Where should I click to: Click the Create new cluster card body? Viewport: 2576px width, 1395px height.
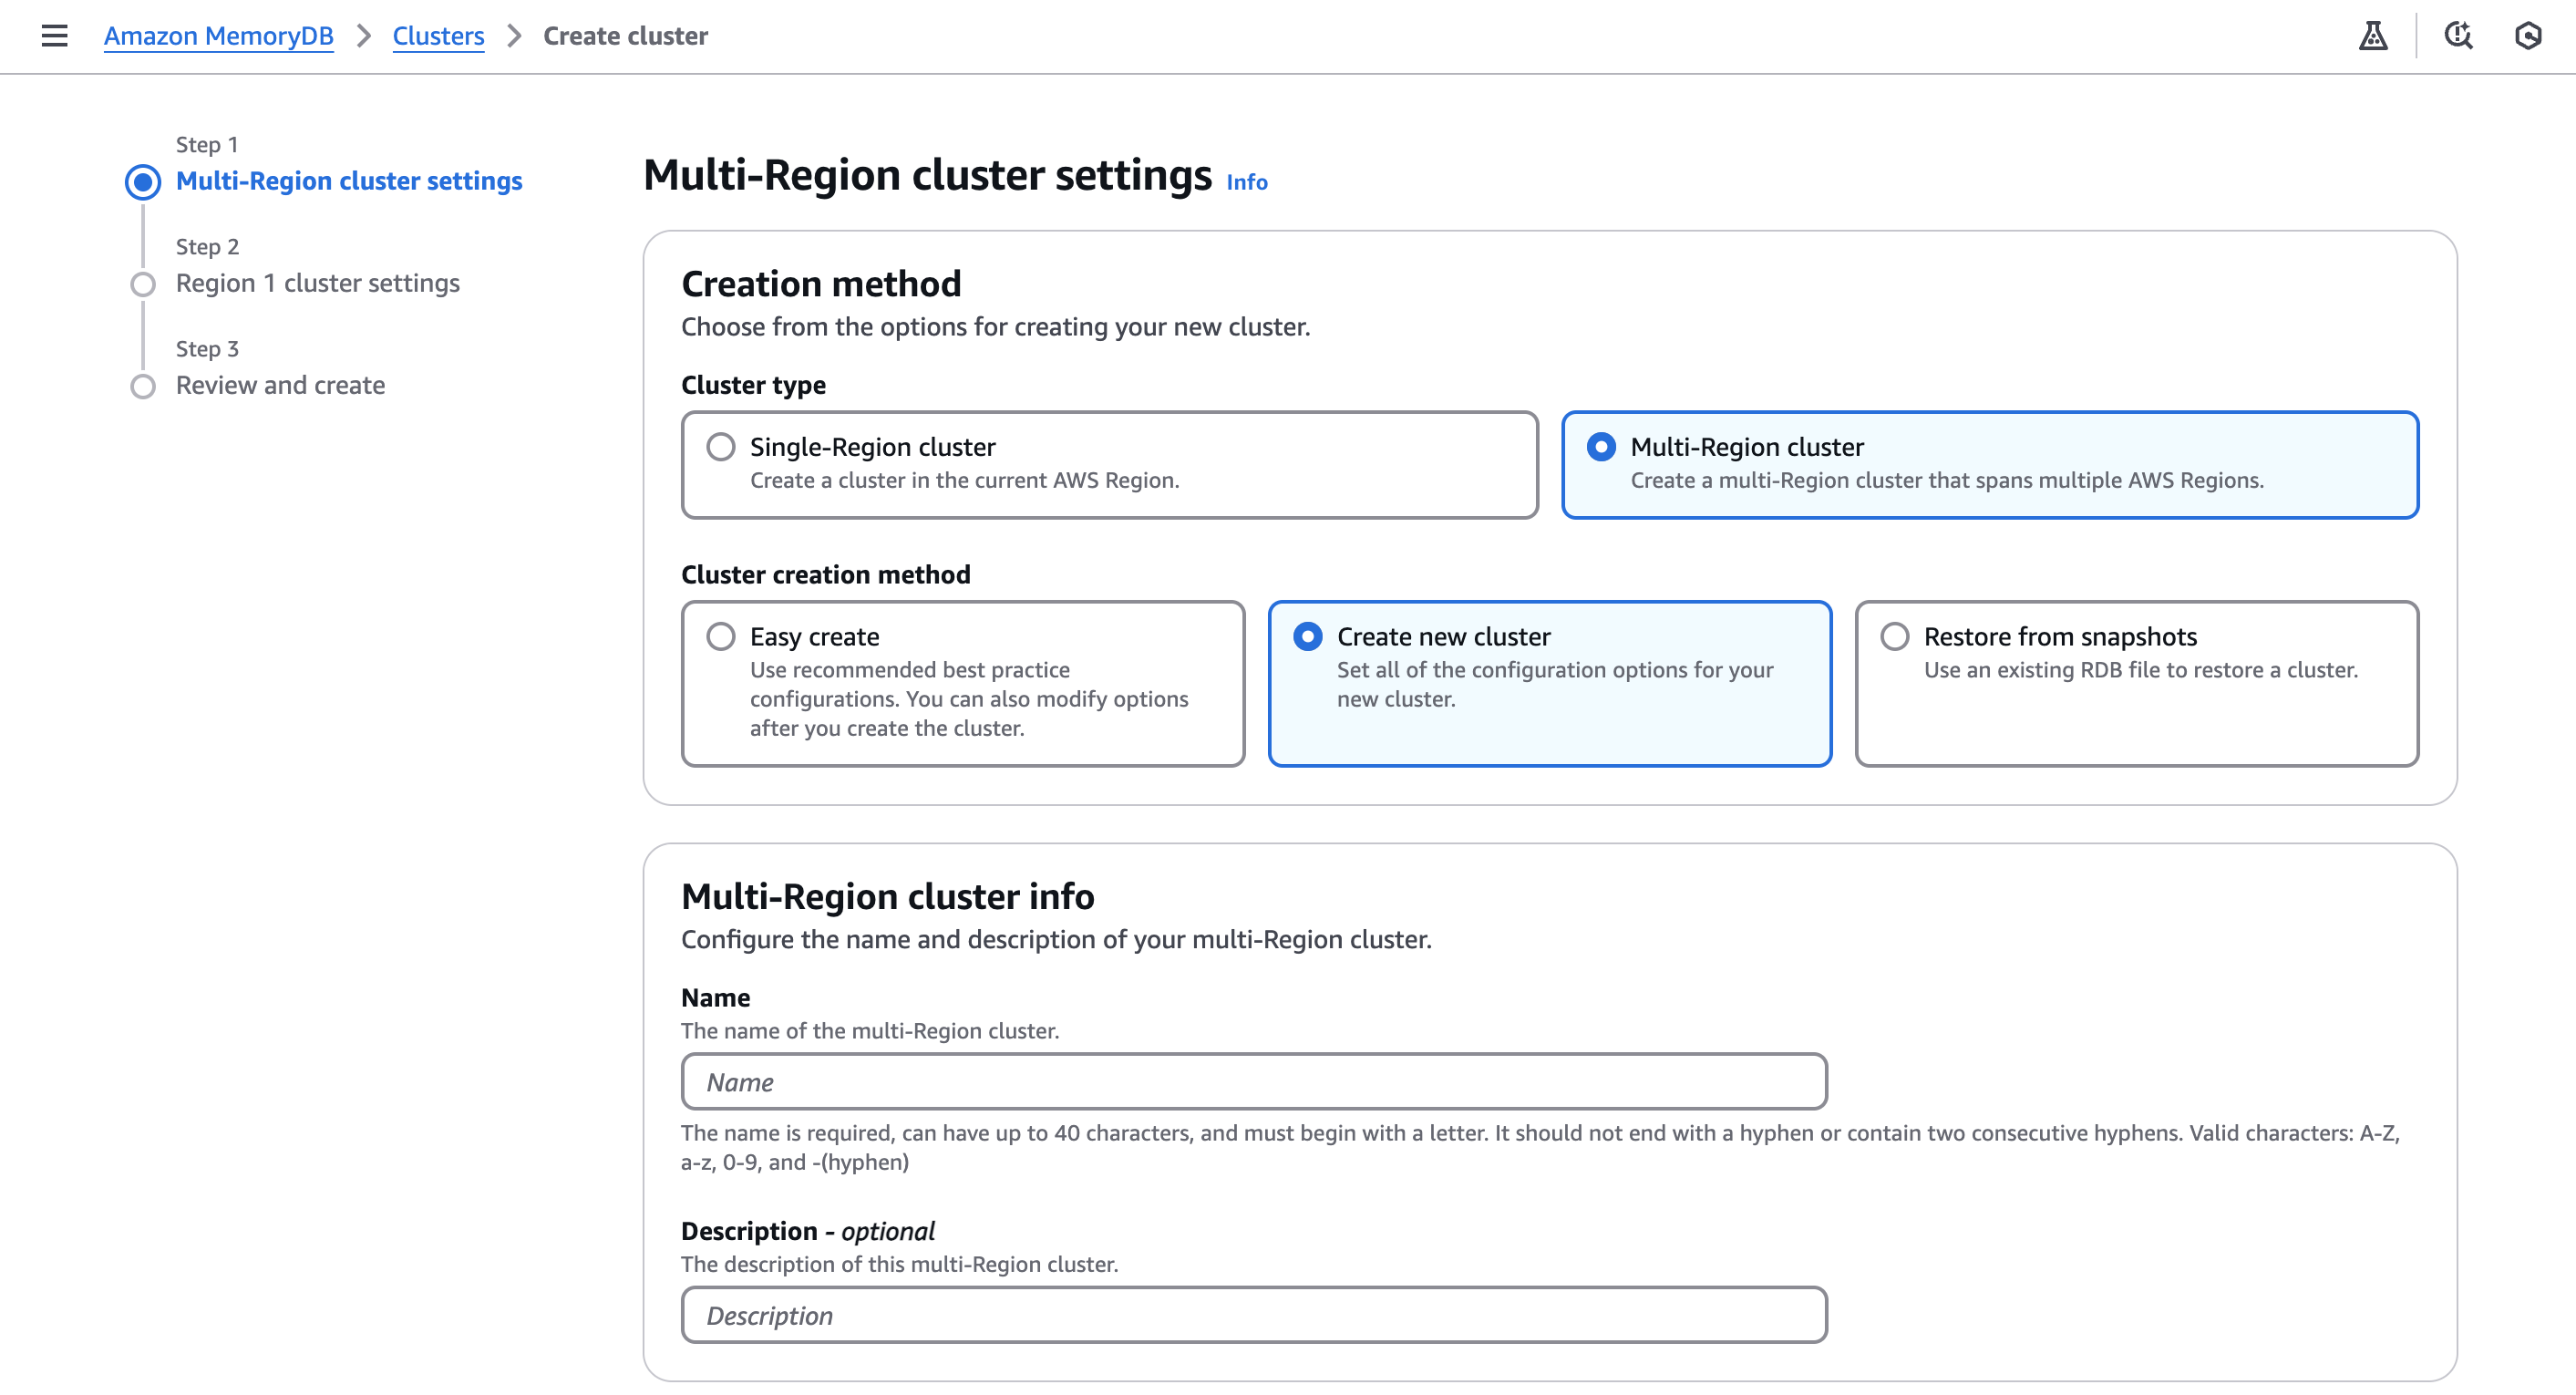[1550, 684]
